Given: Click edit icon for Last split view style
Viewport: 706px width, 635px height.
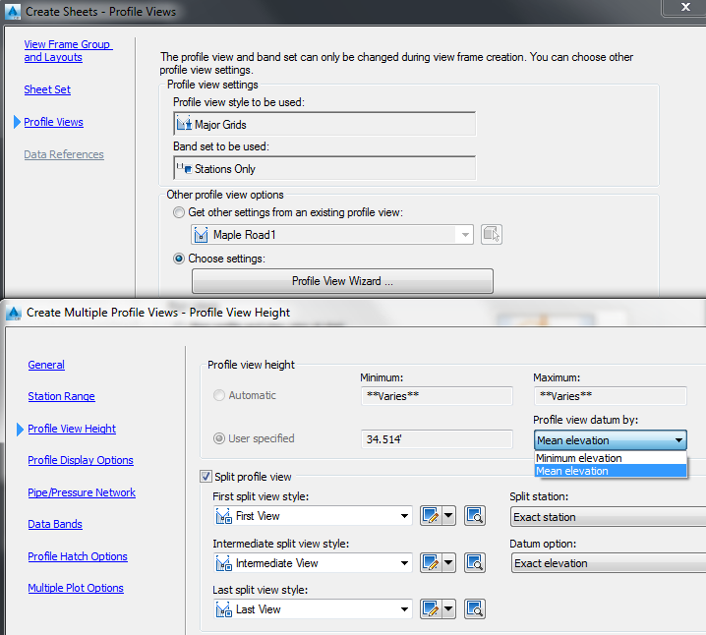Looking at the screenshot, I should (431, 609).
